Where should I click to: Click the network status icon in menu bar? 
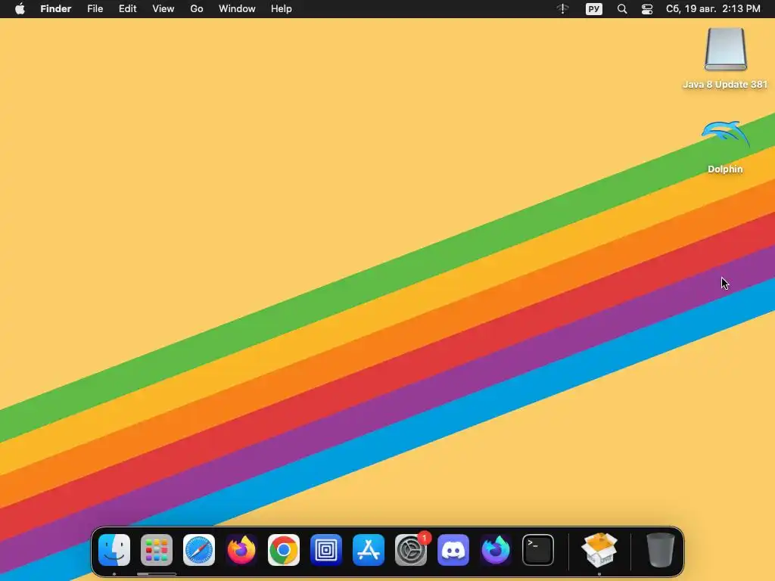coord(563,9)
